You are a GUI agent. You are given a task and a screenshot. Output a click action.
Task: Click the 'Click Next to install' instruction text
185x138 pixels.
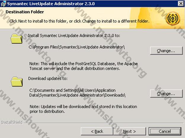click(79, 21)
